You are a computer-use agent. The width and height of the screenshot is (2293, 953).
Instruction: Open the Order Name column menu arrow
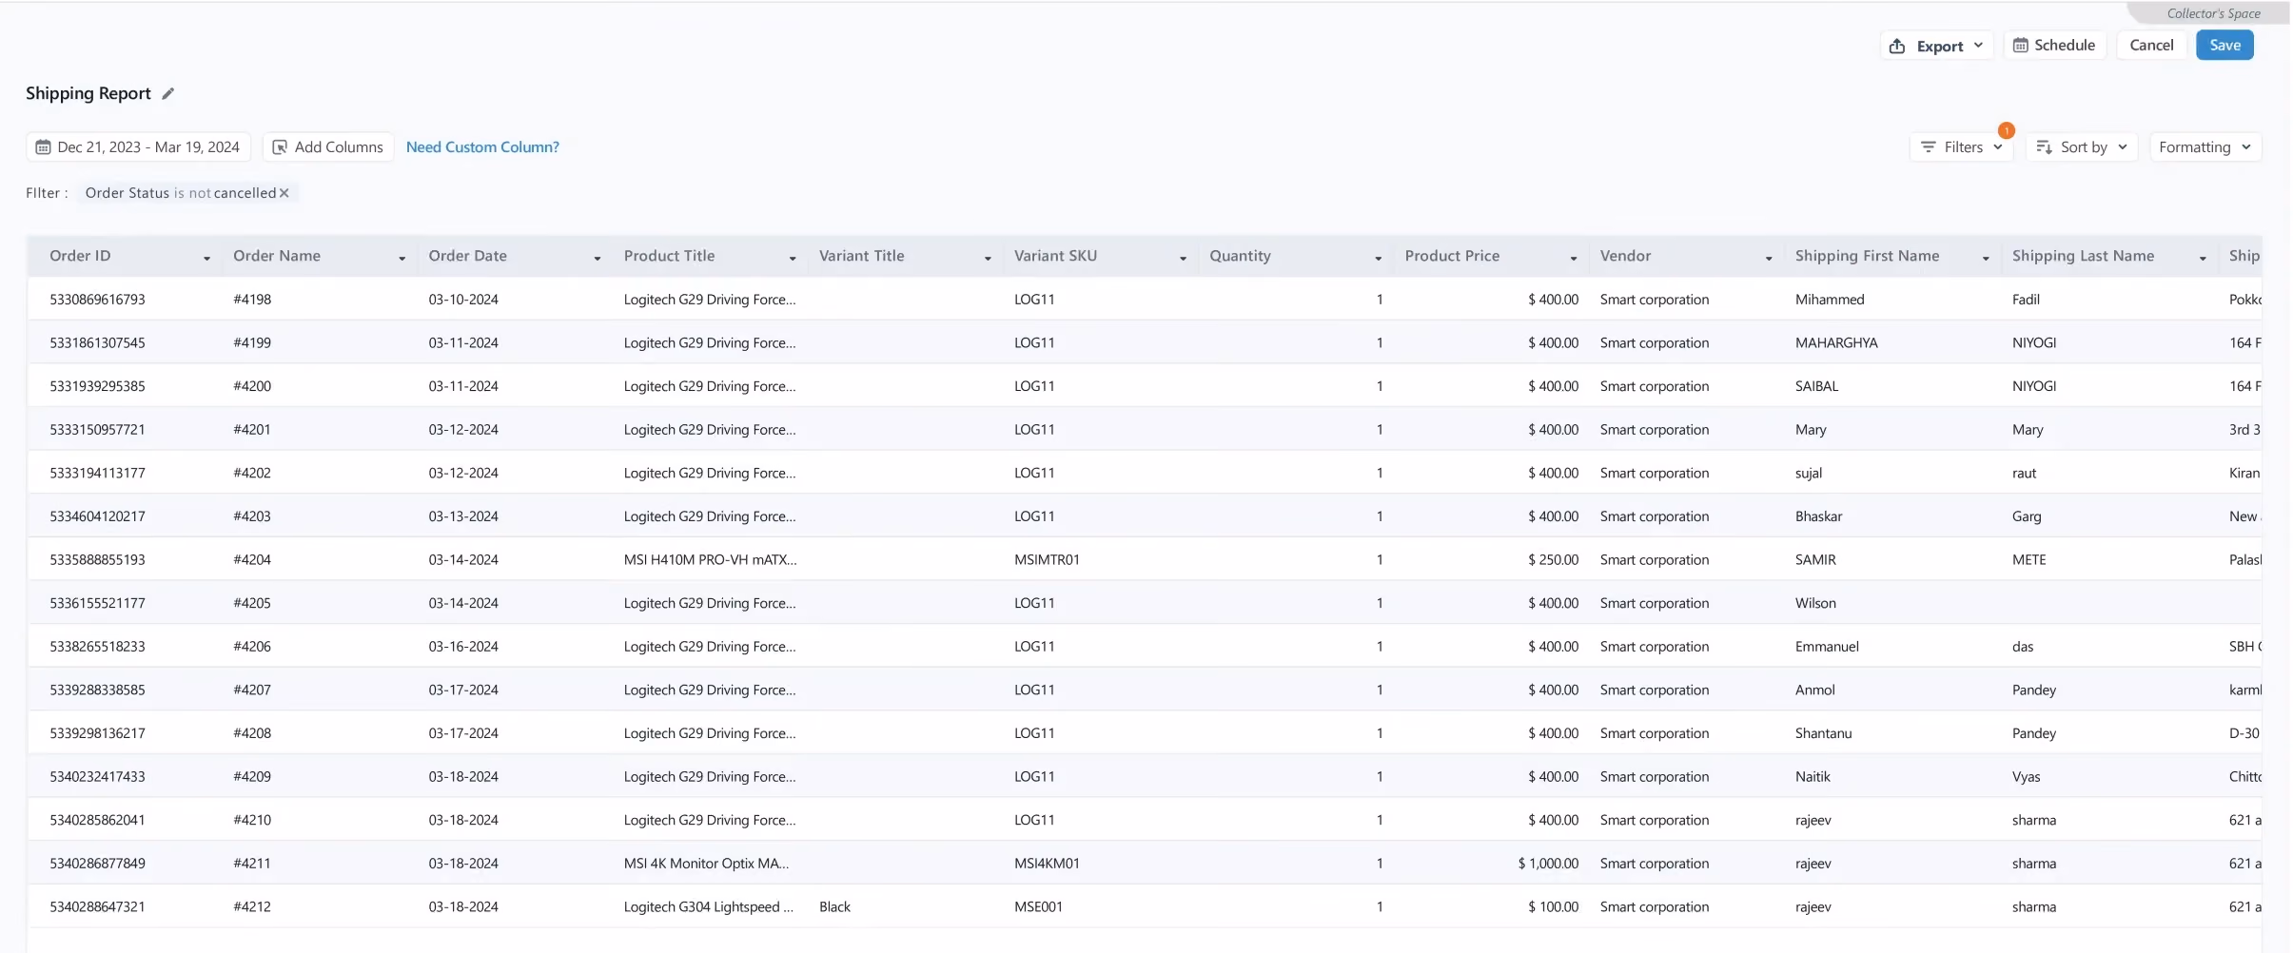402,258
